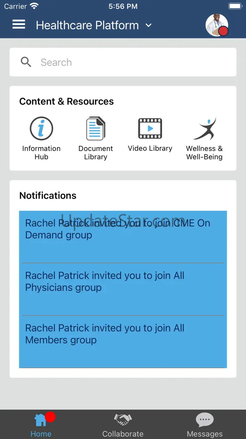Switch to the Collaborate tab

pos(123,424)
